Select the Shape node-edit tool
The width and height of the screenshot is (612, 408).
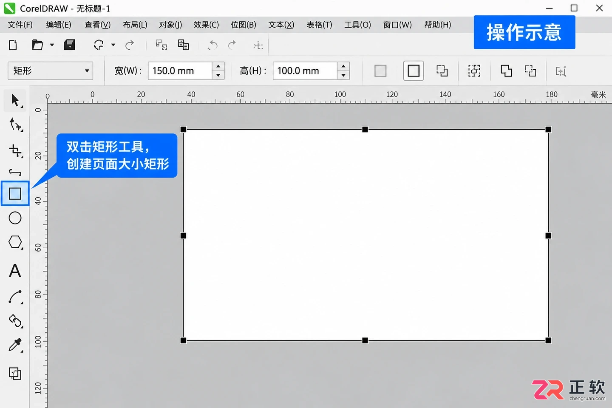15,125
